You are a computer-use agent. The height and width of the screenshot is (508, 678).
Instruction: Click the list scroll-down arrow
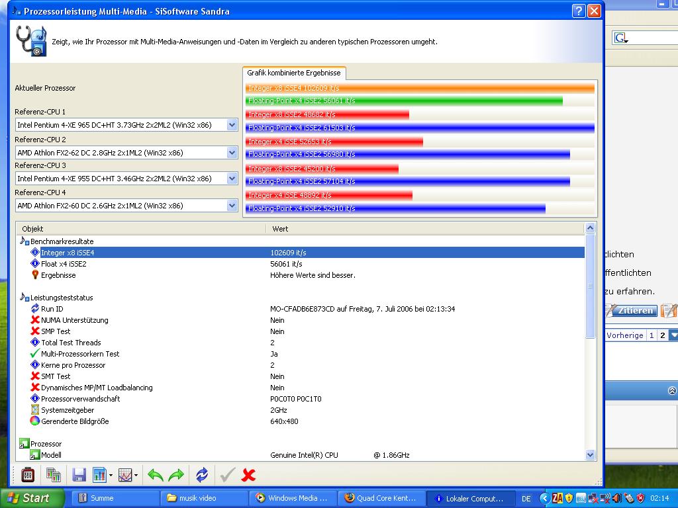tap(590, 454)
